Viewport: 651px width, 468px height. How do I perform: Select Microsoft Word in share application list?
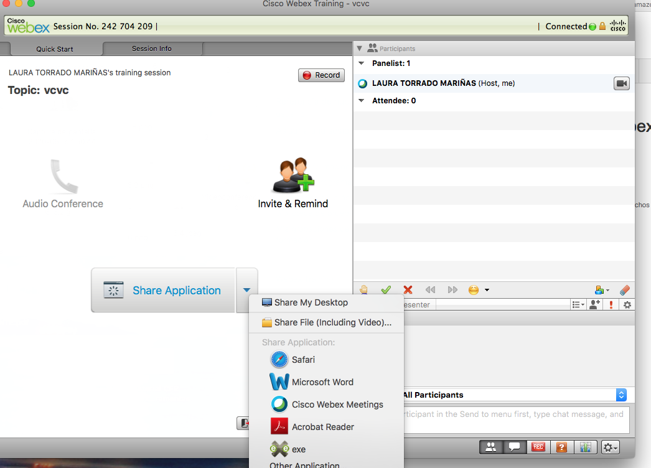pos(322,382)
